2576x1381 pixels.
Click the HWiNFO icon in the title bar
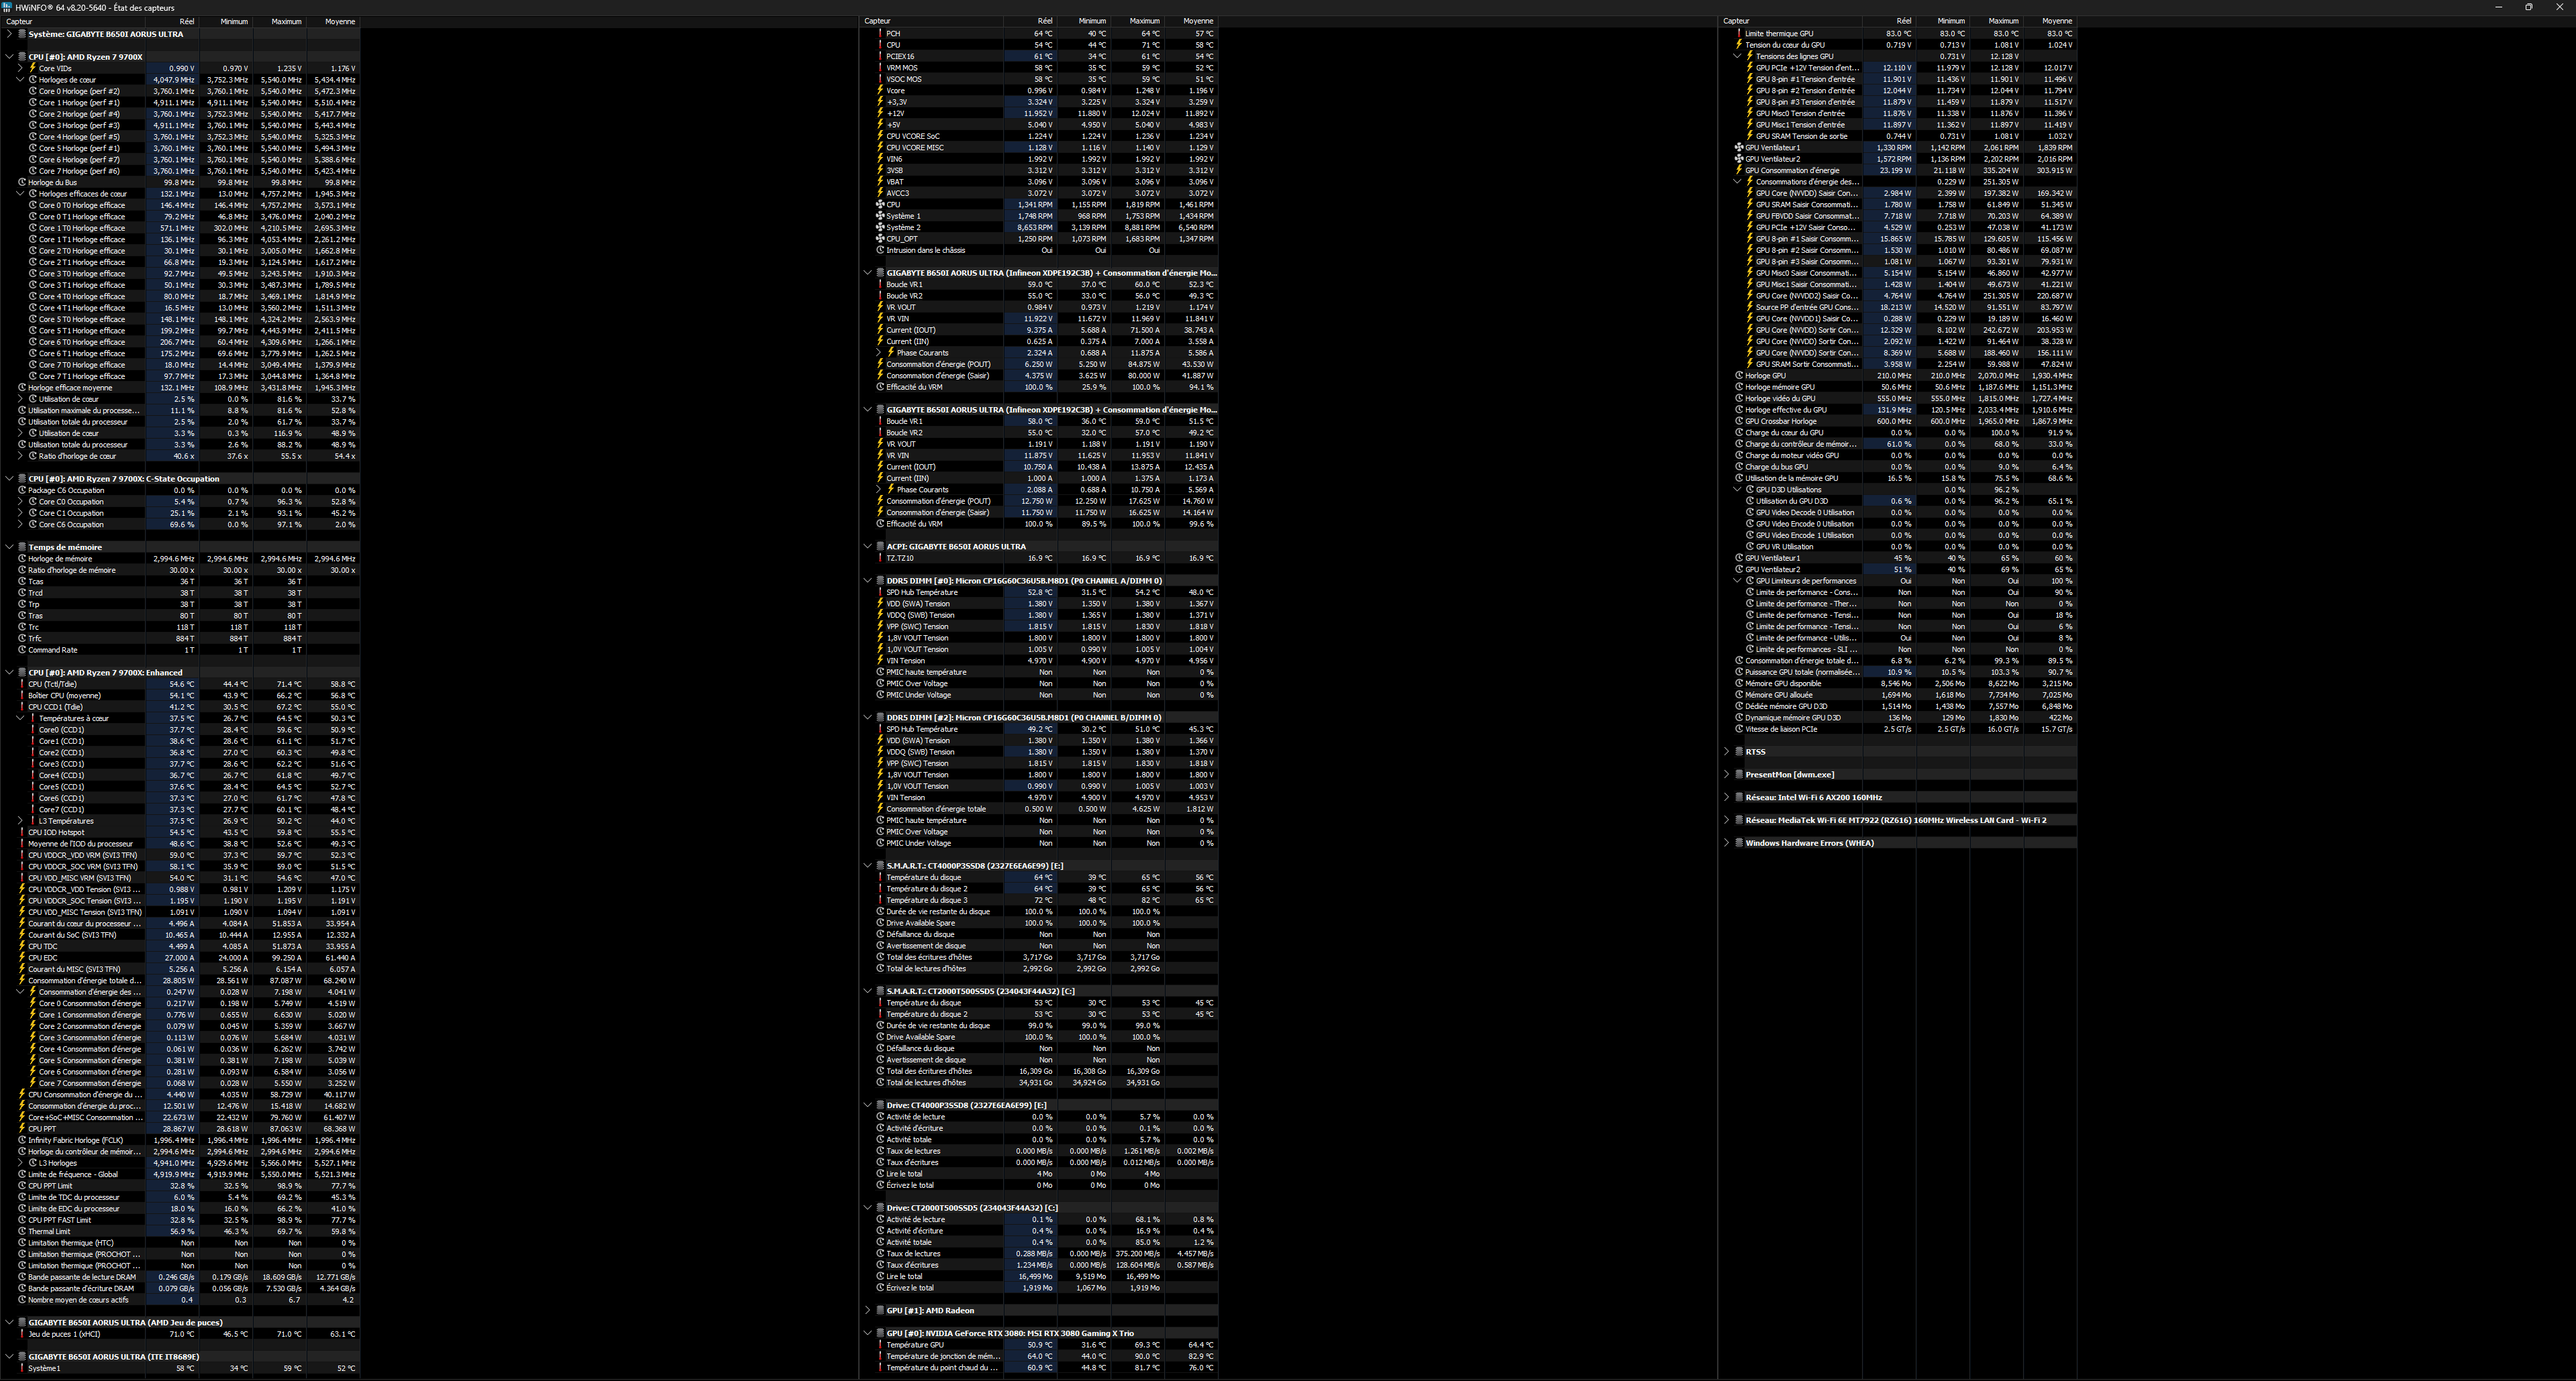click(x=7, y=7)
